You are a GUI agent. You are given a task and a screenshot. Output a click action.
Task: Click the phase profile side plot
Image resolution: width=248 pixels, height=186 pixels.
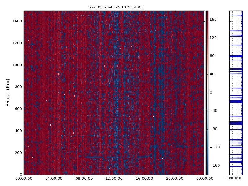(x=236, y=93)
